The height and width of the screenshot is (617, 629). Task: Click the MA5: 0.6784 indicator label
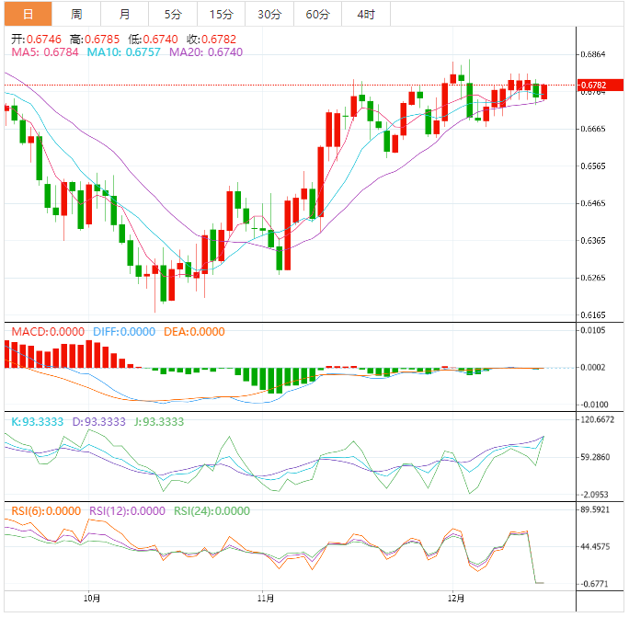coord(44,52)
